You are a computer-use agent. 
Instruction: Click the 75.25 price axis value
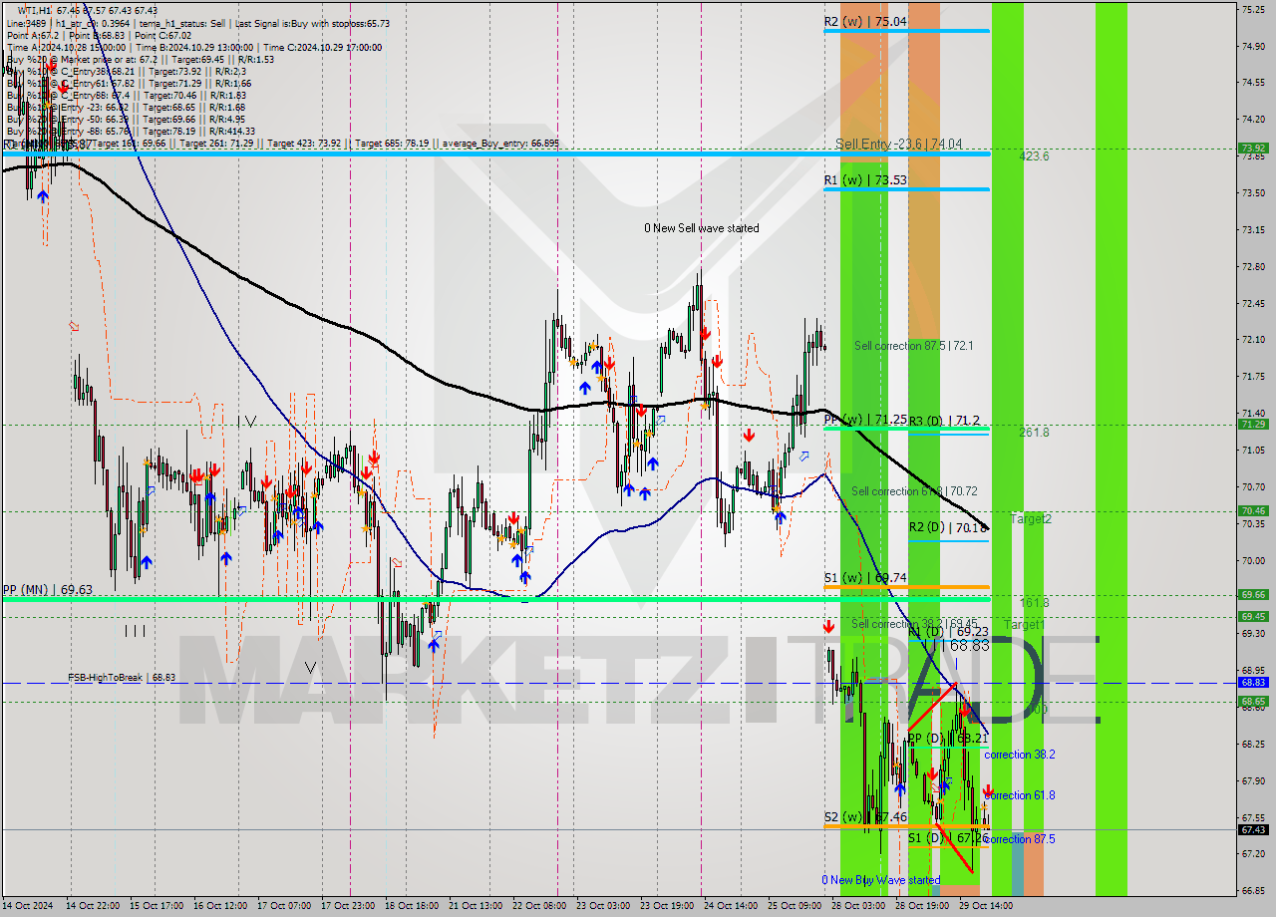[1252, 9]
